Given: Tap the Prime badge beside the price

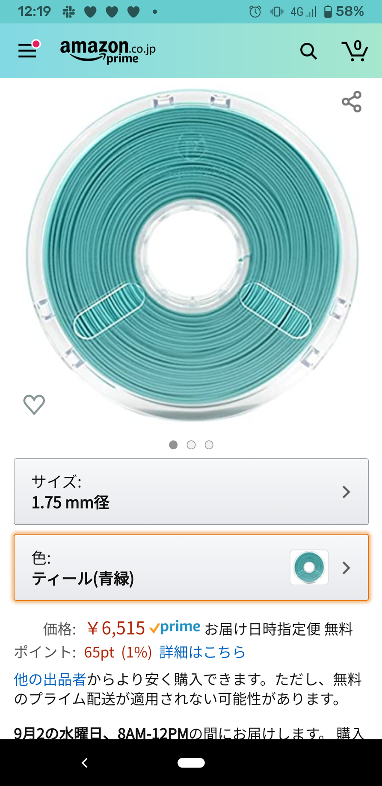Looking at the screenshot, I should [x=175, y=628].
